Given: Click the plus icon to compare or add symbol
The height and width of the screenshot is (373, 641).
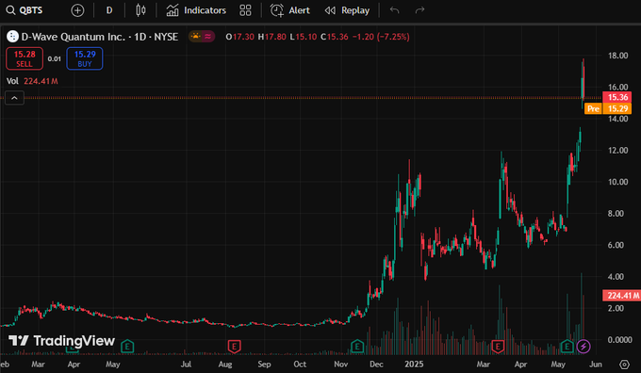Looking at the screenshot, I should tap(77, 10).
